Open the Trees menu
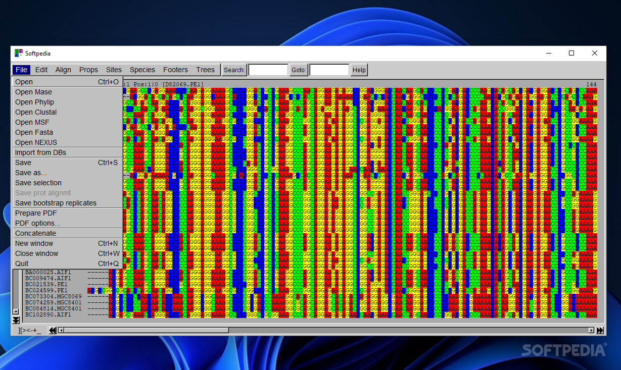 pos(205,70)
